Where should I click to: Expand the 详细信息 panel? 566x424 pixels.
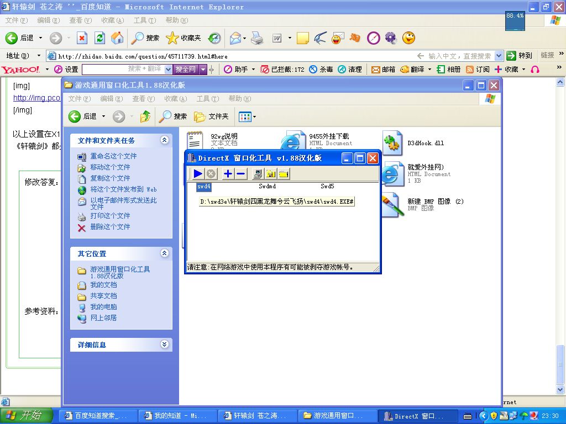click(x=164, y=344)
